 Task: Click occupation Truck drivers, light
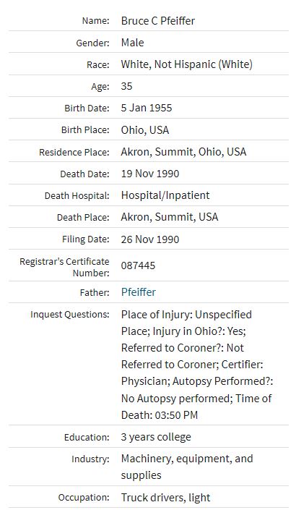pos(165,498)
